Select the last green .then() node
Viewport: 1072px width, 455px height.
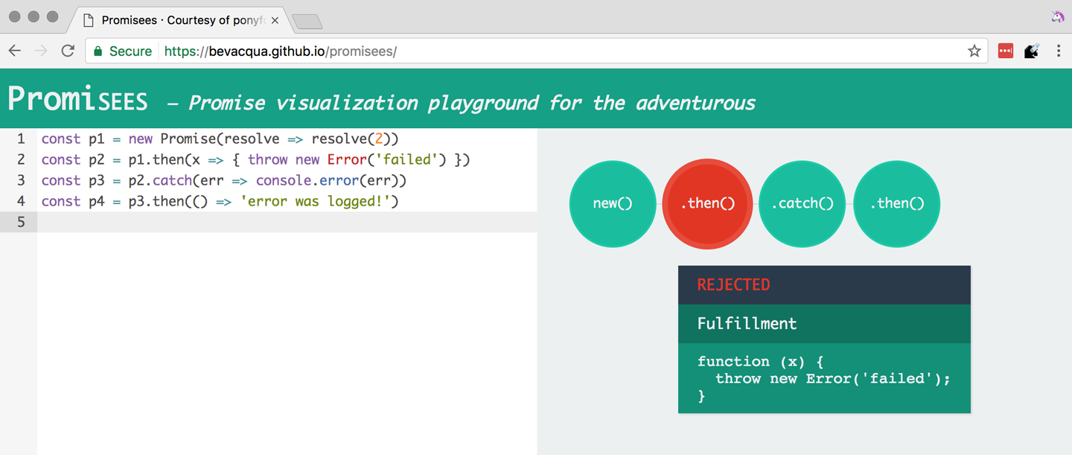pyautogui.click(x=897, y=204)
